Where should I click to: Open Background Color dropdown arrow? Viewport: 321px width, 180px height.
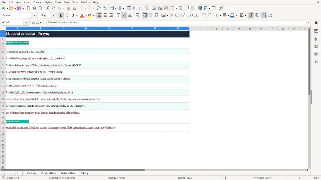(94, 15)
